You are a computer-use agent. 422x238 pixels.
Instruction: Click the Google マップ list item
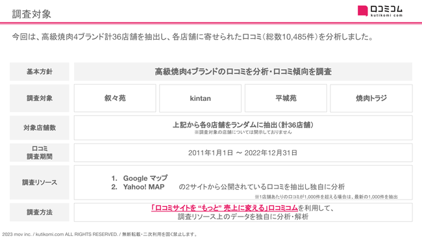pos(140,178)
